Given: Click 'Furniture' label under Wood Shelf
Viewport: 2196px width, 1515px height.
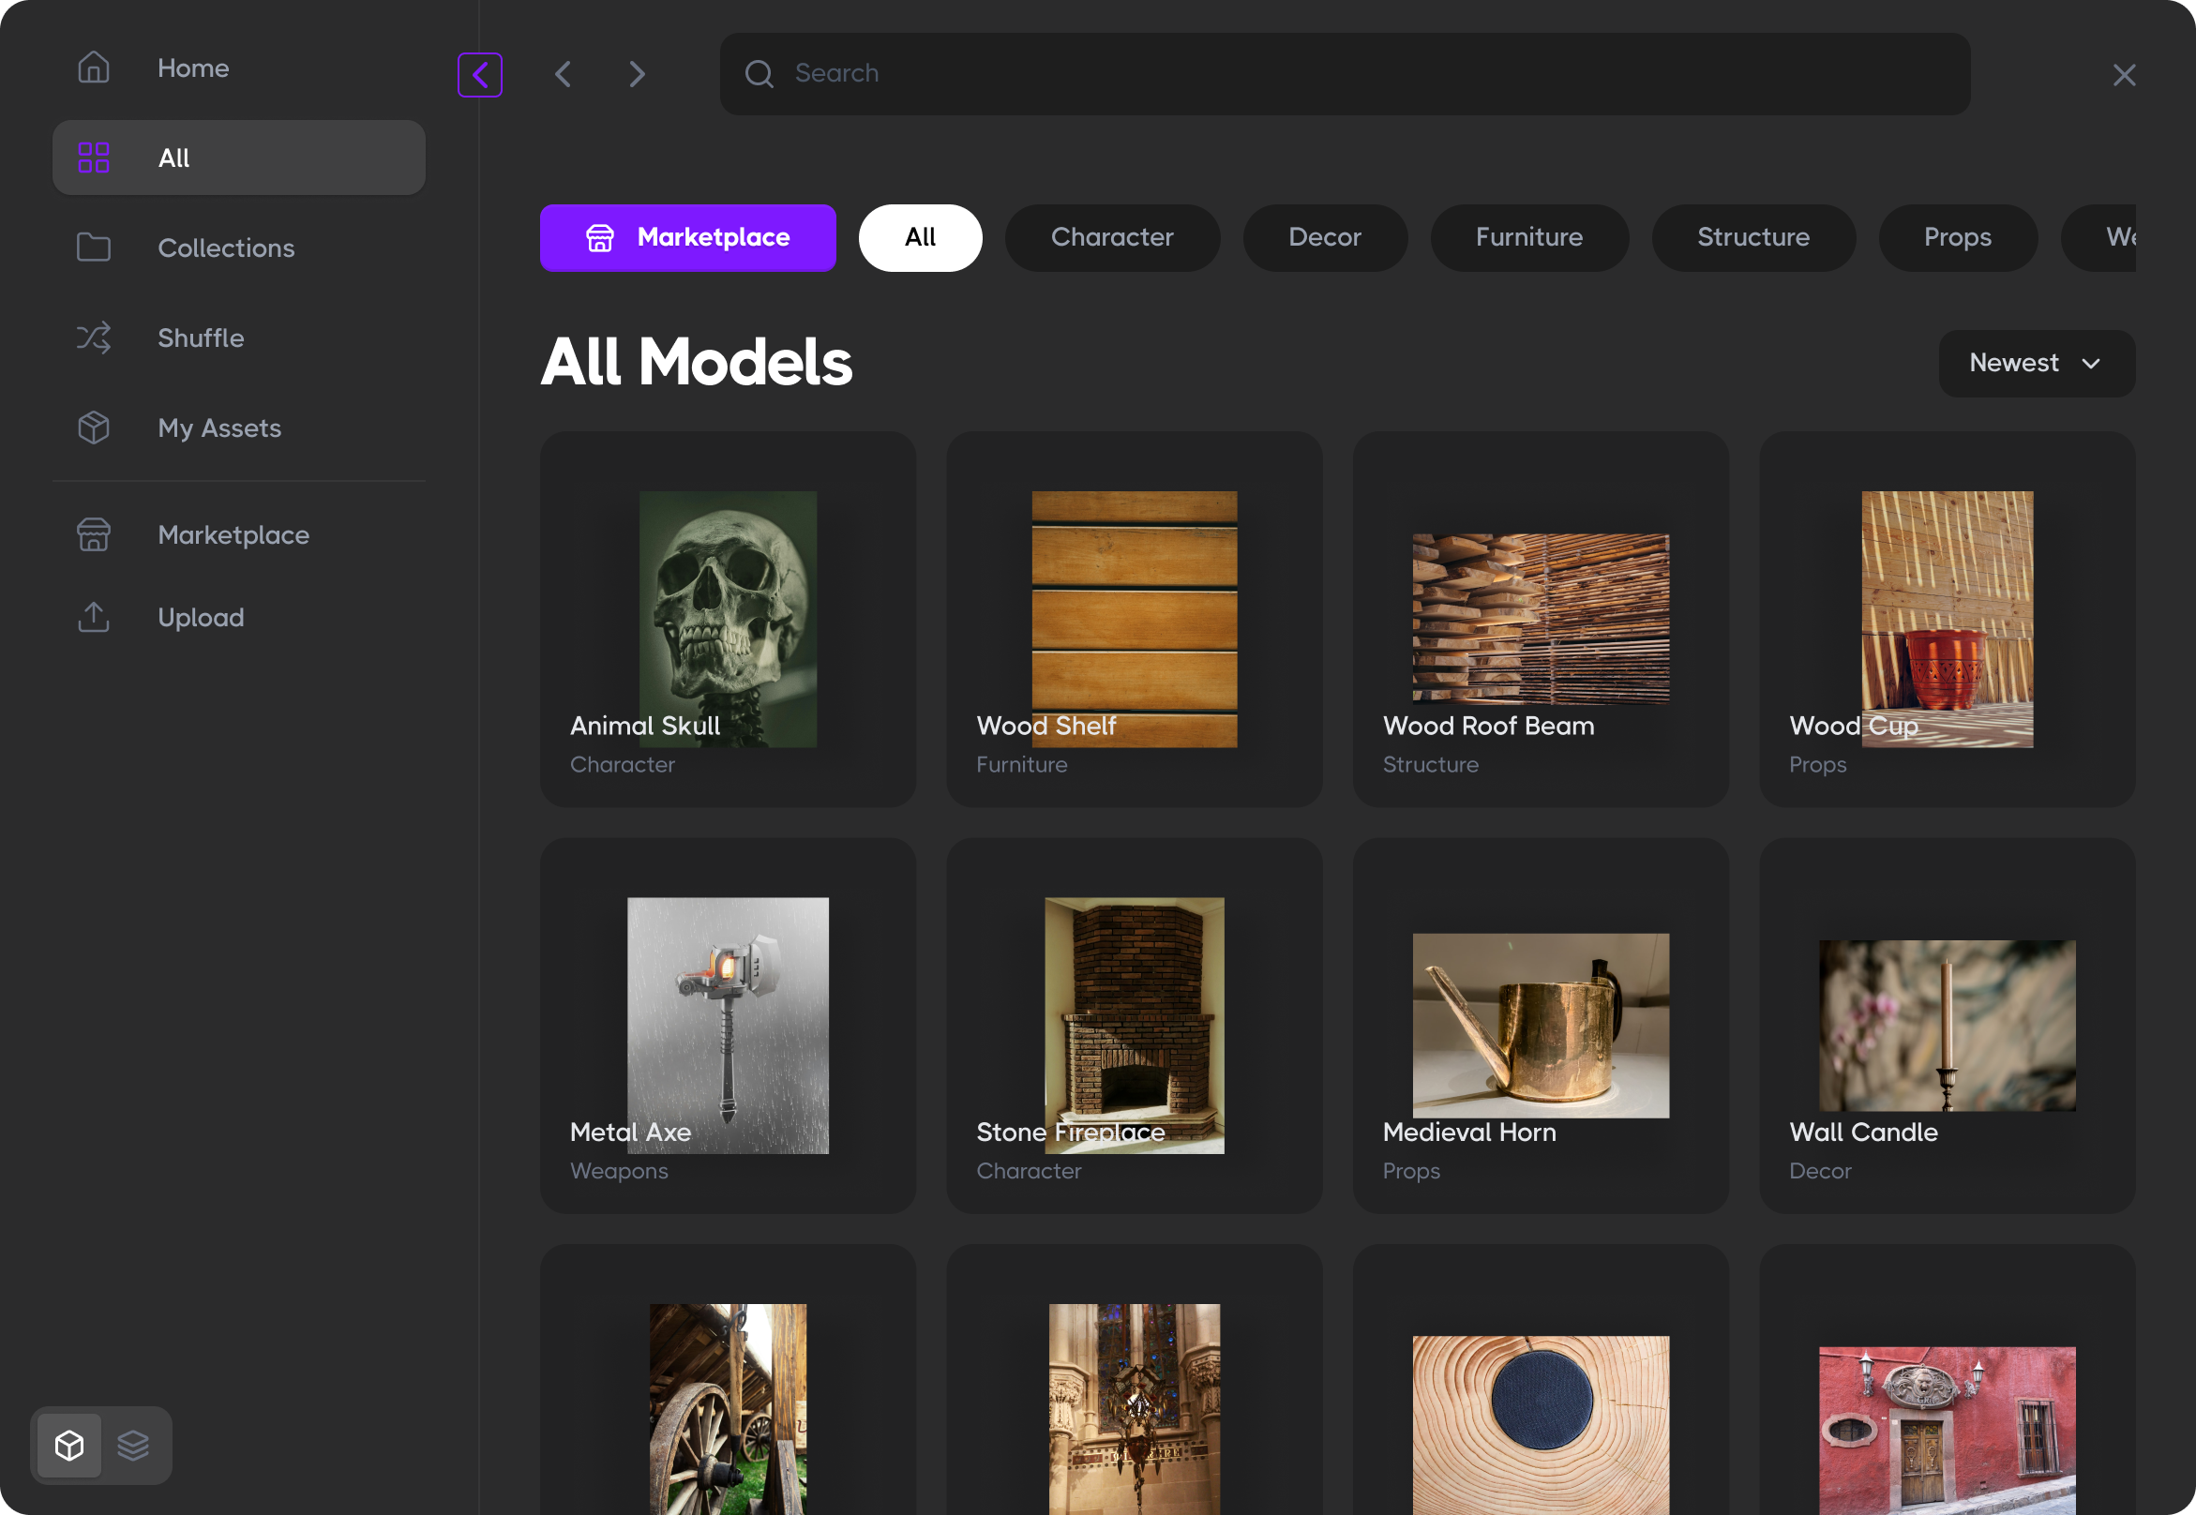Looking at the screenshot, I should pos(1021,764).
